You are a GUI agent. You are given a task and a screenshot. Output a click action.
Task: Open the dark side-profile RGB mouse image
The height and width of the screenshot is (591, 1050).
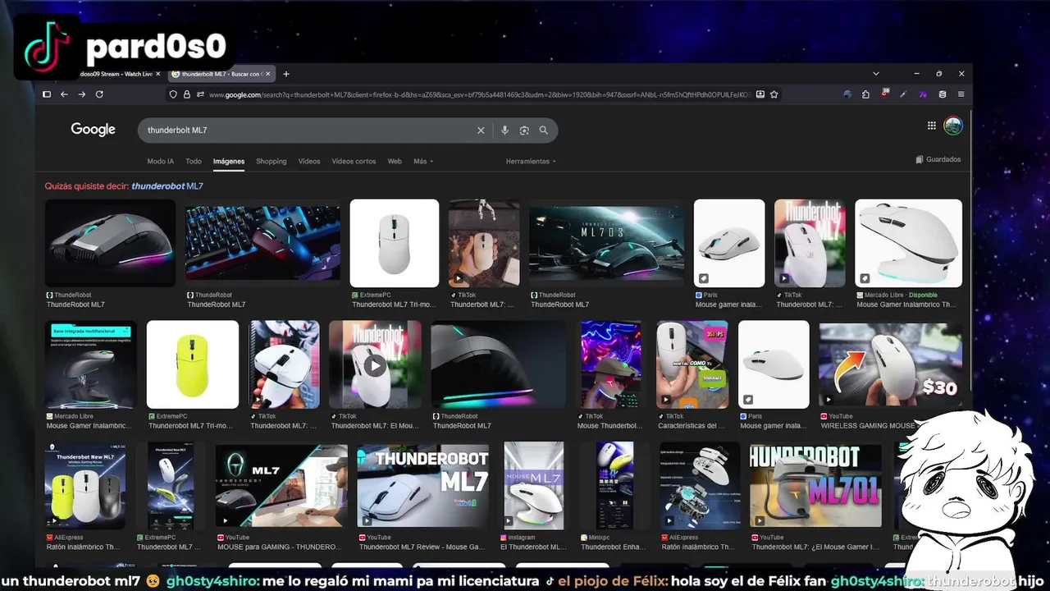(499, 364)
